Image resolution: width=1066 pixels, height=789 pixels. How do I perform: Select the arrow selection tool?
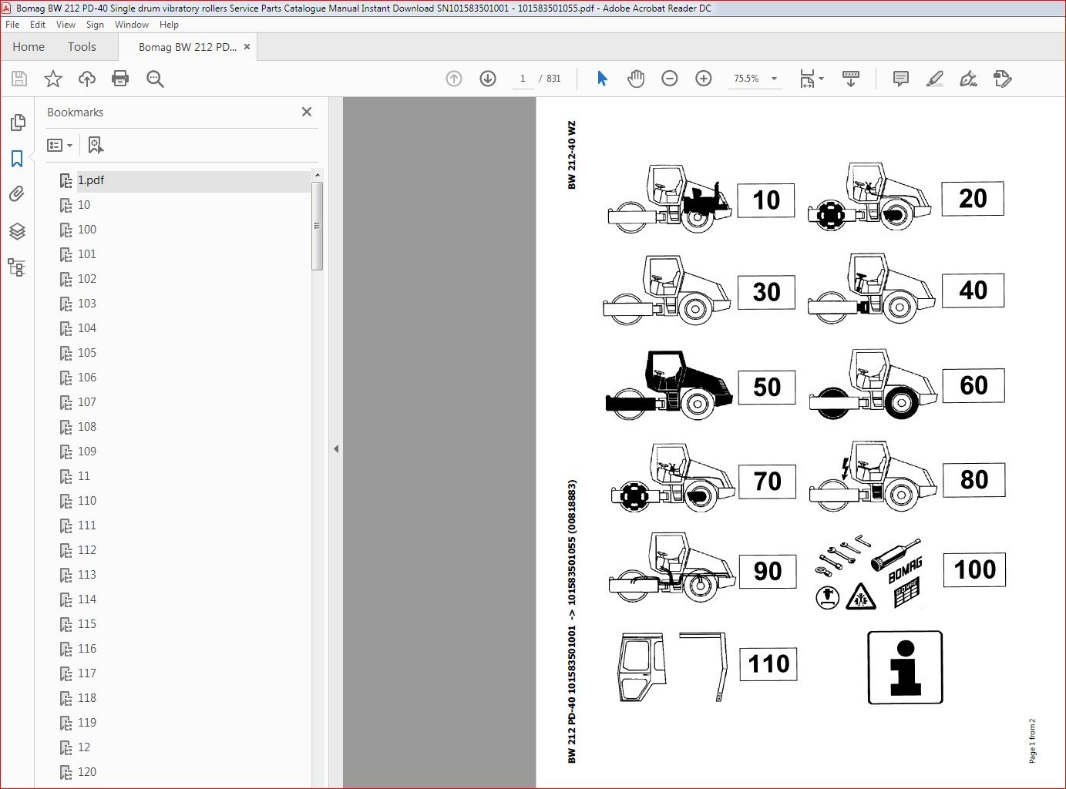(602, 79)
